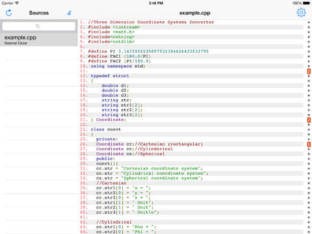
Task: Tap '#define PI' line of code
Action: point(148,51)
